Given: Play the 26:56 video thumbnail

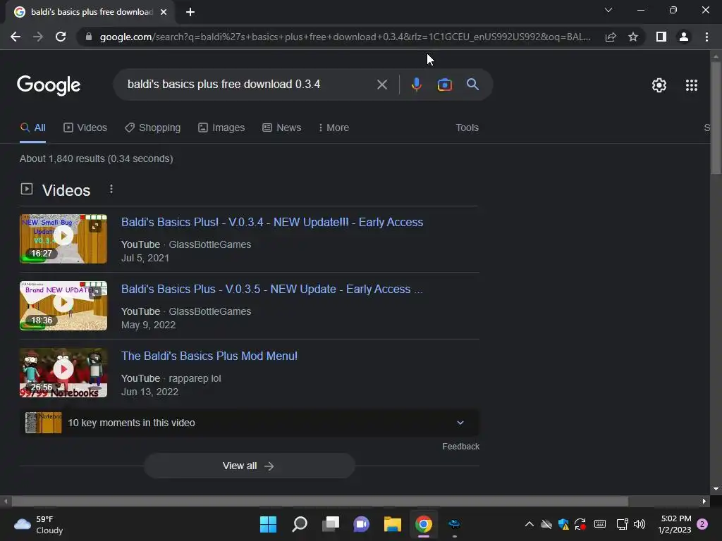Looking at the screenshot, I should (x=63, y=373).
